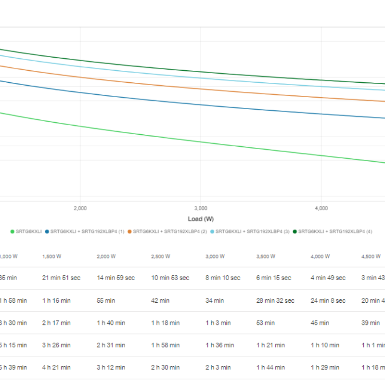Screen dimensions: 385x385
Task: Toggle SRTG6KXLI + SRTG192XLBP4 (4) legend text
Action: click(x=335, y=231)
